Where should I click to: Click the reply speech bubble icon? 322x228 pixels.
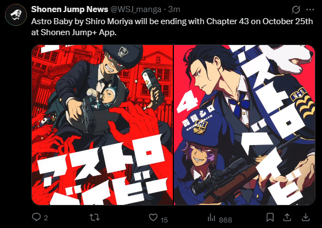point(36,217)
